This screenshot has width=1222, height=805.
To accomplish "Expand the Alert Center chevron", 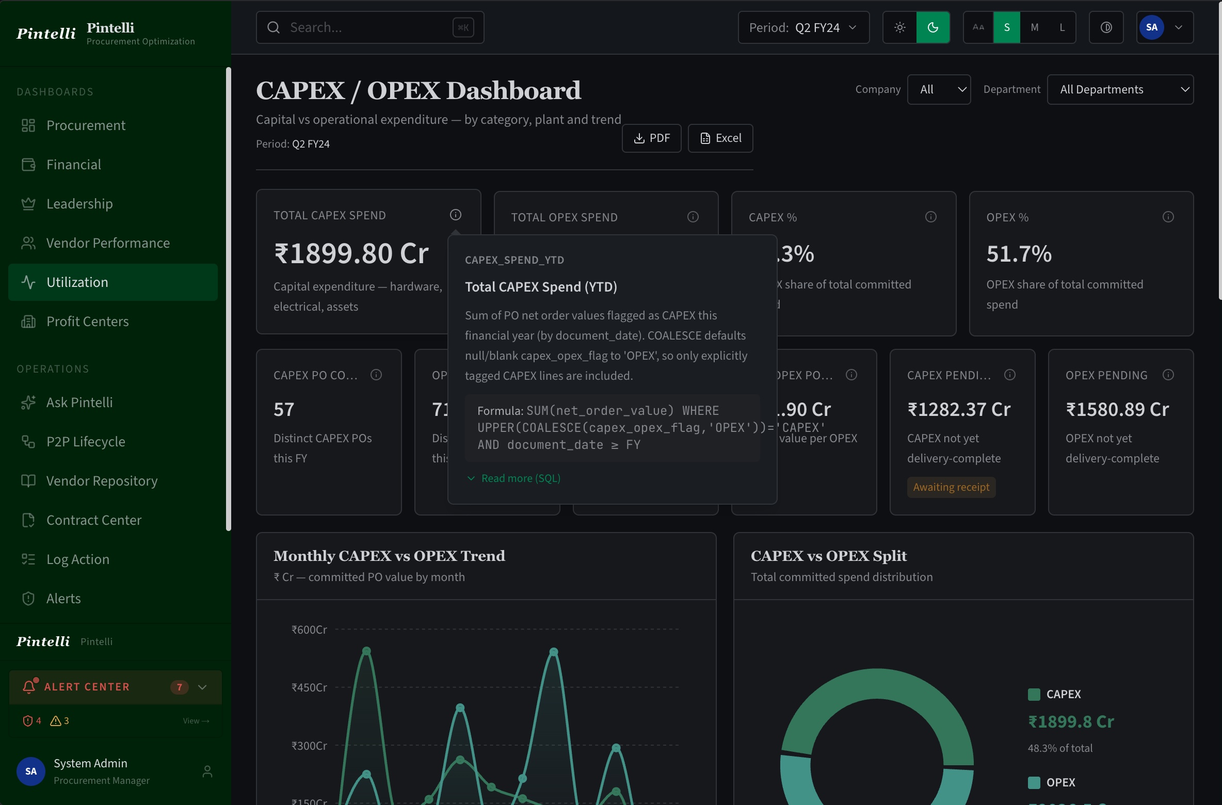I will [202, 687].
